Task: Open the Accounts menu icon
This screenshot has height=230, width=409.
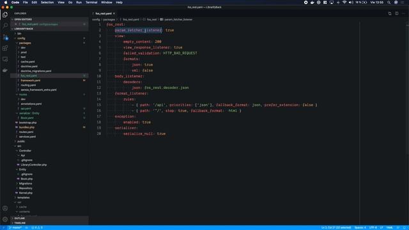Action: [5, 208]
